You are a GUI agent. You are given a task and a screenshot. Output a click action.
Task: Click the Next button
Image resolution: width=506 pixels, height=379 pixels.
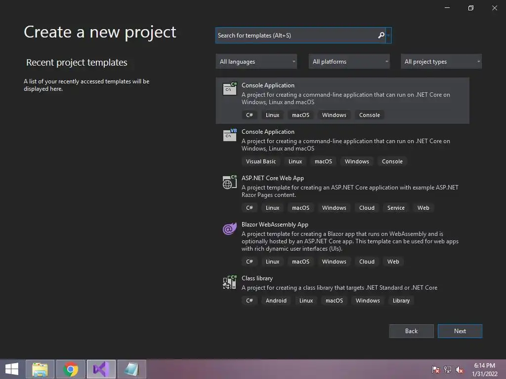460,331
